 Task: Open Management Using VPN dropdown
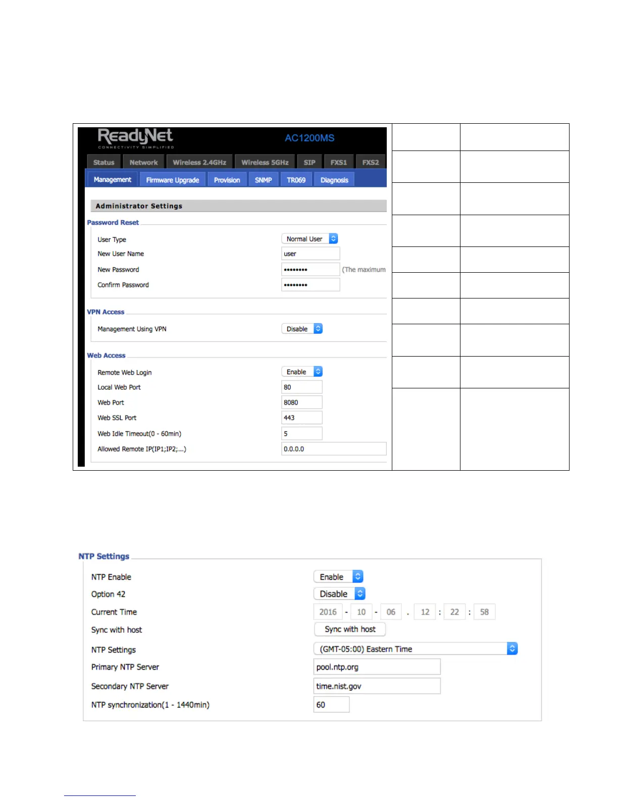302,329
